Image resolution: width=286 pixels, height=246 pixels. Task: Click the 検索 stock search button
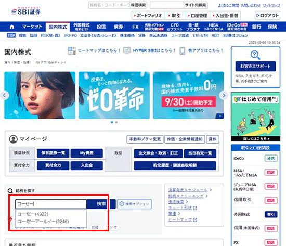pos(101,204)
